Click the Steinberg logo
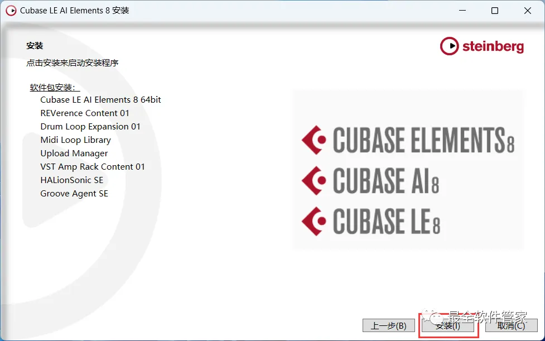 482,46
